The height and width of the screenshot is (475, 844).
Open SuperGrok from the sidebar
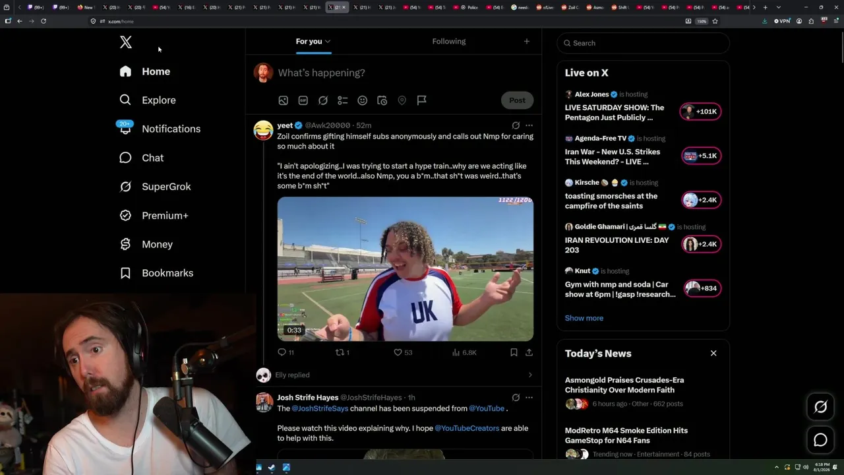[155, 187]
